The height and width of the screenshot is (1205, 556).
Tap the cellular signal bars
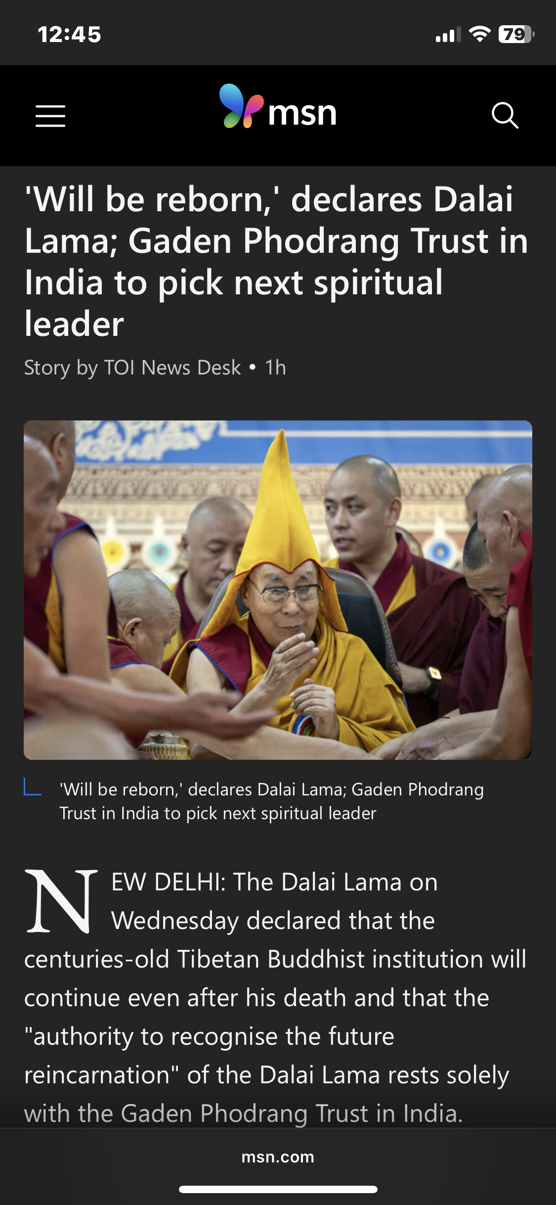point(448,35)
